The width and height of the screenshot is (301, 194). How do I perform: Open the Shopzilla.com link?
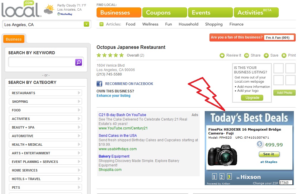coord(110,169)
